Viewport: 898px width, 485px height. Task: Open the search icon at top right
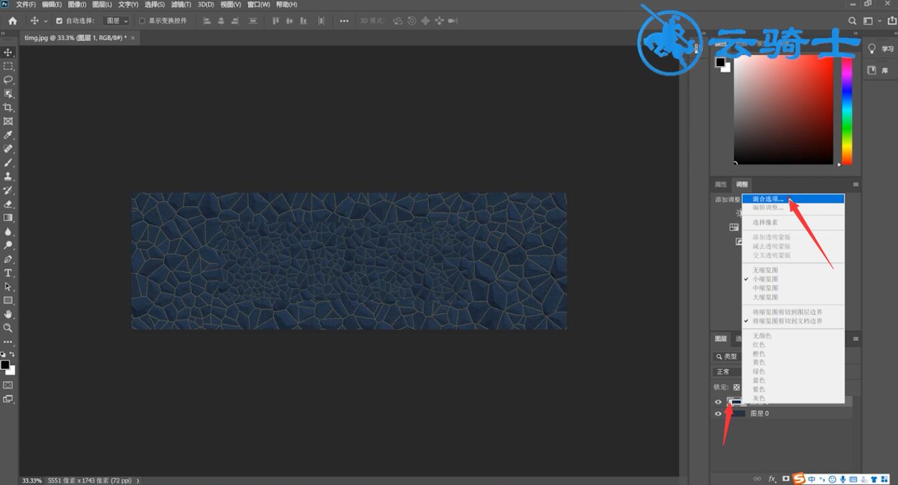(x=853, y=21)
